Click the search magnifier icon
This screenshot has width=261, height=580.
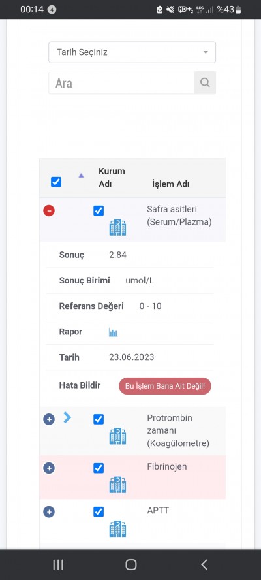(205, 82)
